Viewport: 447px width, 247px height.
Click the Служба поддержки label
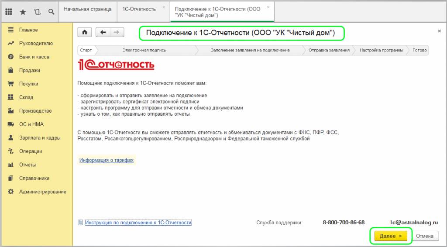coord(279,223)
